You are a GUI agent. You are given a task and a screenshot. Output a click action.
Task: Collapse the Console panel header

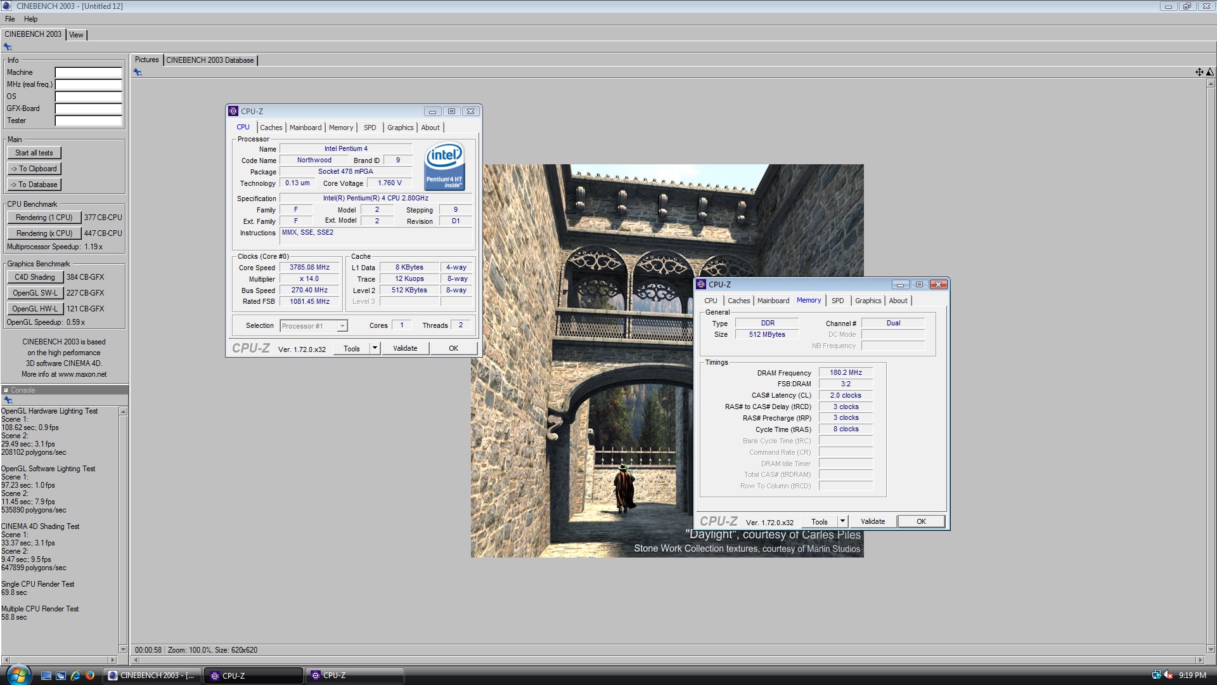click(x=6, y=390)
